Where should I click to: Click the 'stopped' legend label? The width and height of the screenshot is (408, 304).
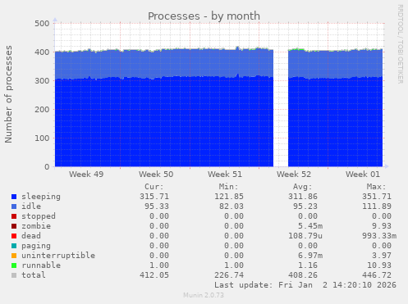point(39,216)
